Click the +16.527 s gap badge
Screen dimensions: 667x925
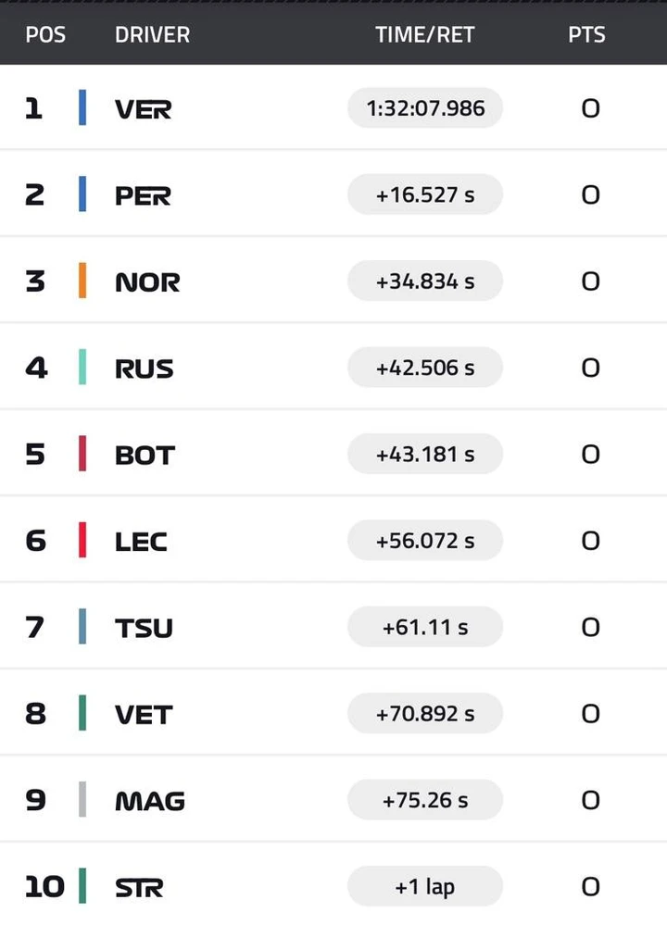(425, 194)
